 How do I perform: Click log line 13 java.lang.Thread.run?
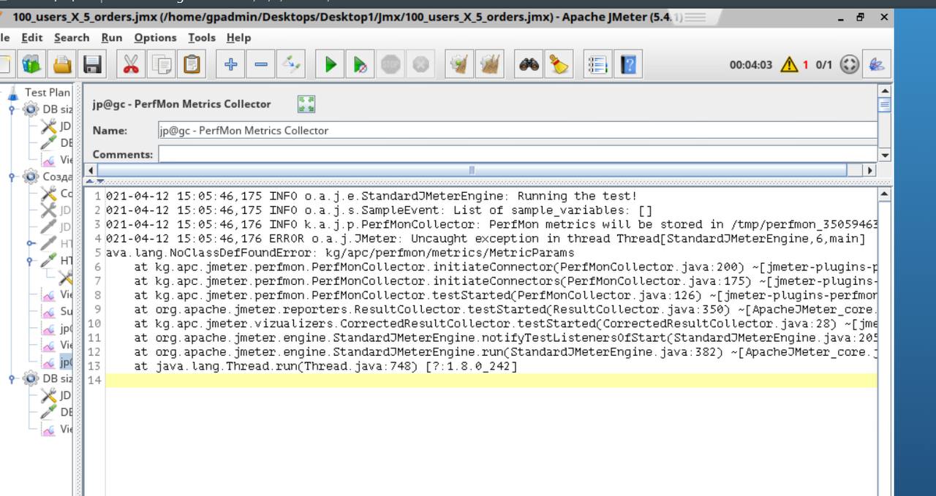click(x=326, y=366)
